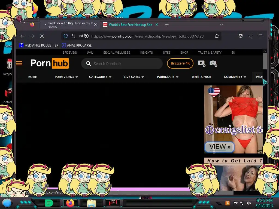Open File Explorer from the taskbar
The height and width of the screenshot is (209, 279).
coord(92,203)
